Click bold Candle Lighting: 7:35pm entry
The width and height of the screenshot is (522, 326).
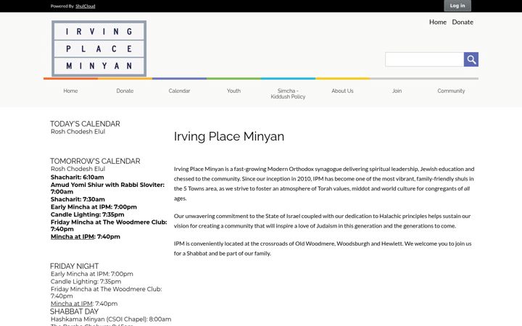point(87,214)
